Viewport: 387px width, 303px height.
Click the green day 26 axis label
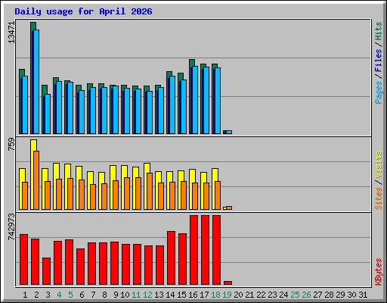[306, 295]
